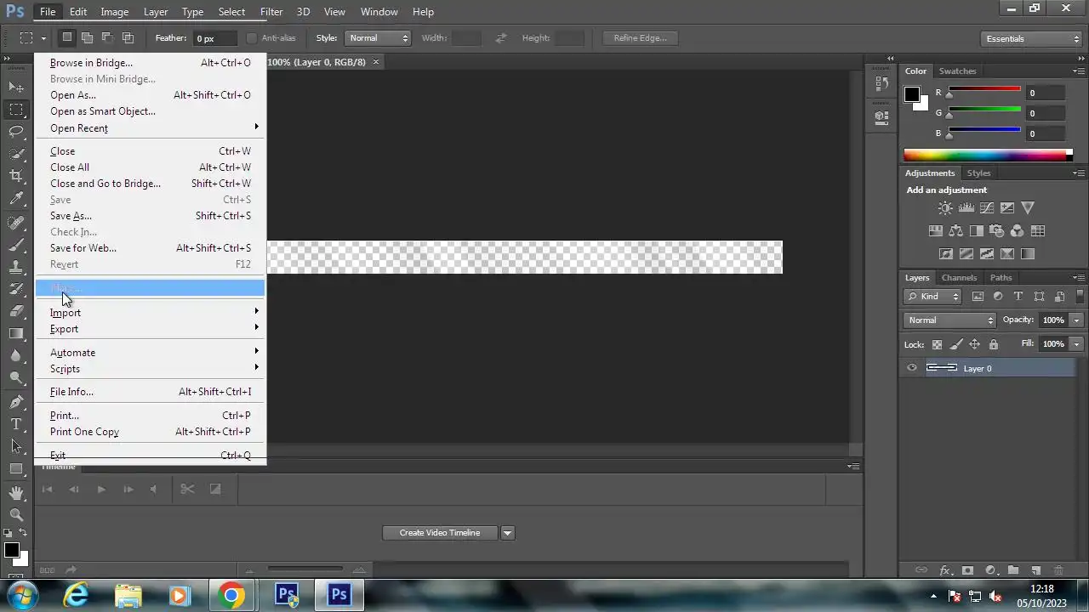Add an Exposure adjustment

(1007, 207)
